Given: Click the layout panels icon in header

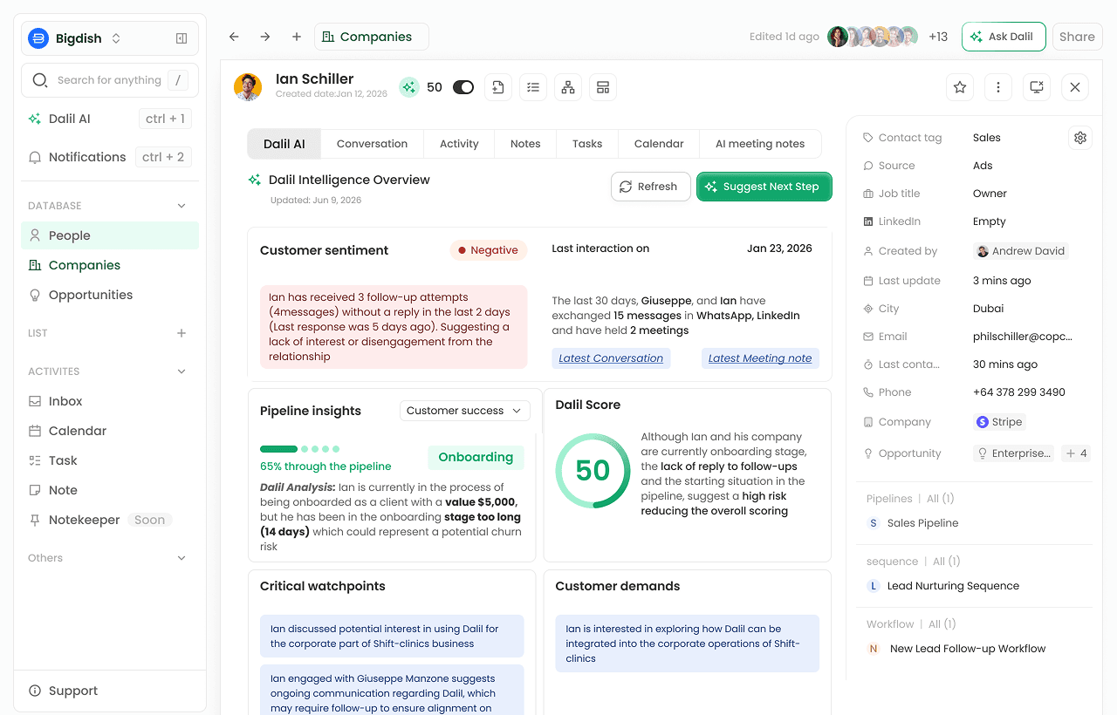Looking at the screenshot, I should coord(603,87).
